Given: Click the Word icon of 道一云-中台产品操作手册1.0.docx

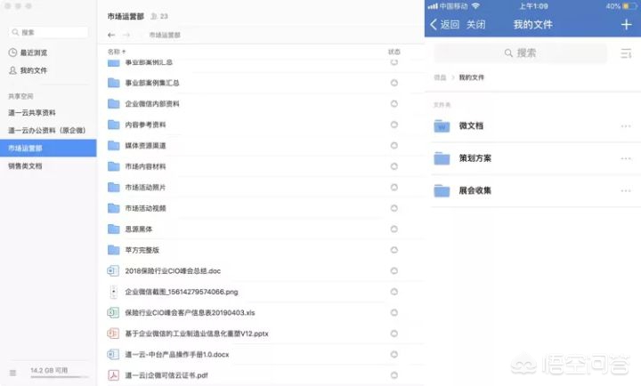Looking at the screenshot, I should click(113, 354).
